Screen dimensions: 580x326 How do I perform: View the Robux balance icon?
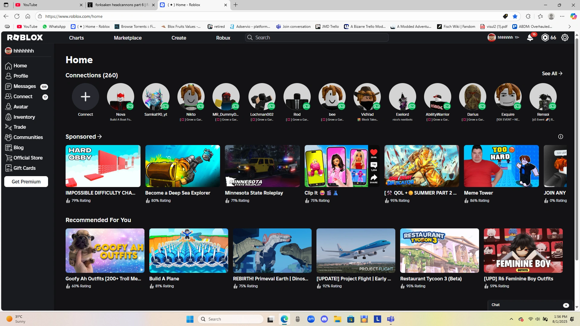click(x=545, y=37)
